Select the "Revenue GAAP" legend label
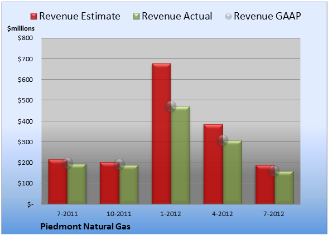 [268, 16]
